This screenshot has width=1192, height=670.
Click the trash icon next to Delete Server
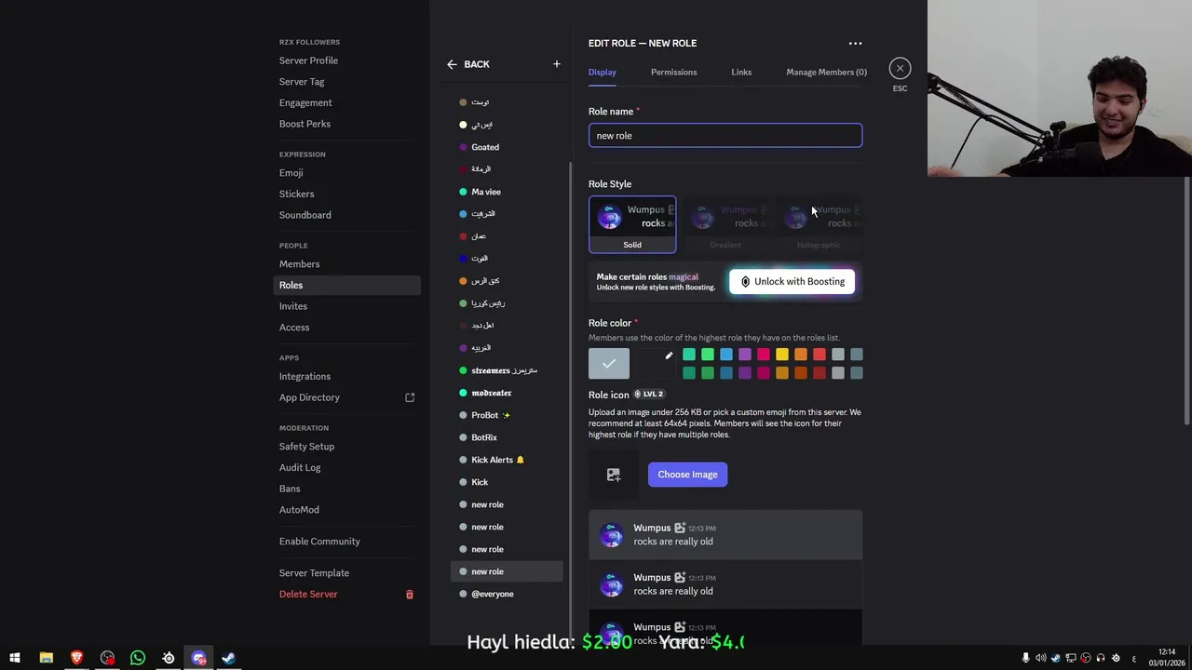click(409, 595)
